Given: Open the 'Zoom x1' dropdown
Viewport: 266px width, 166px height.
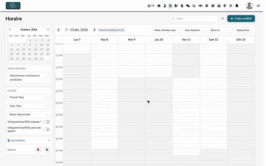Looking at the screenshot, I should pyautogui.click(x=220, y=30).
